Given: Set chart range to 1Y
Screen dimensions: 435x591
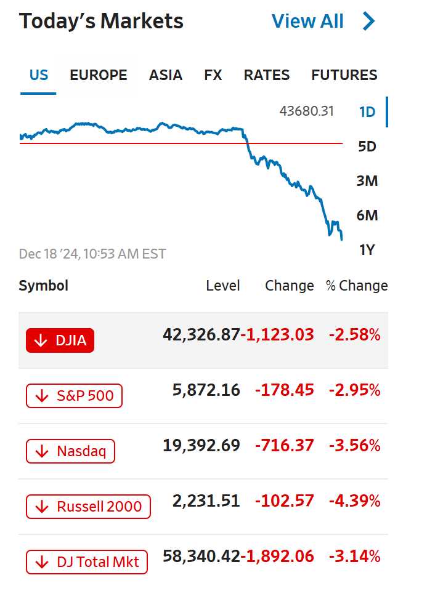Looking at the screenshot, I should [367, 250].
